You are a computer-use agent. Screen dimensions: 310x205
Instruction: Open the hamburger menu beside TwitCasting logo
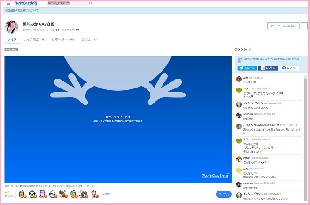8,3
